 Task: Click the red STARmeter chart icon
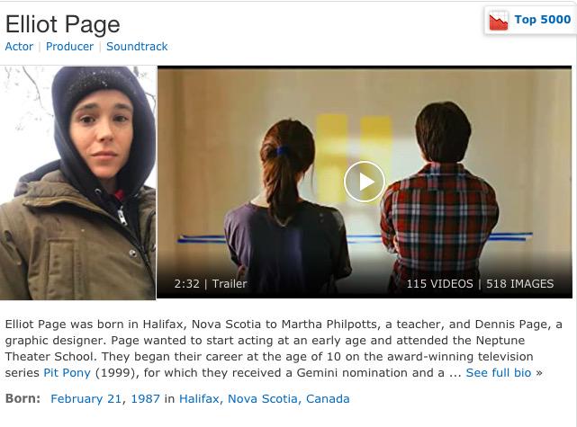pyautogui.click(x=499, y=20)
